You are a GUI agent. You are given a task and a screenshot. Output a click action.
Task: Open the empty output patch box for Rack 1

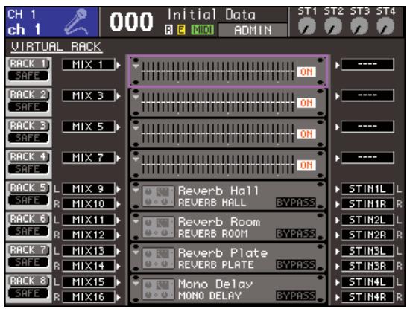(367, 65)
